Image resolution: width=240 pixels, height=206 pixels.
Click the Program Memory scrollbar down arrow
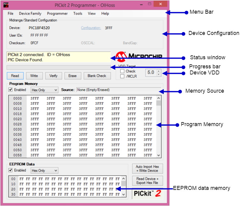coord(158,155)
